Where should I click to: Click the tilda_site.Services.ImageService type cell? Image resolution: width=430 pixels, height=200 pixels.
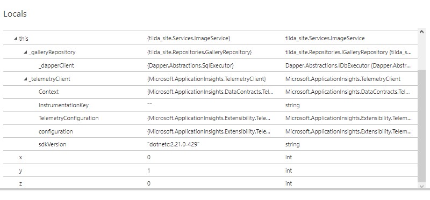325,38
